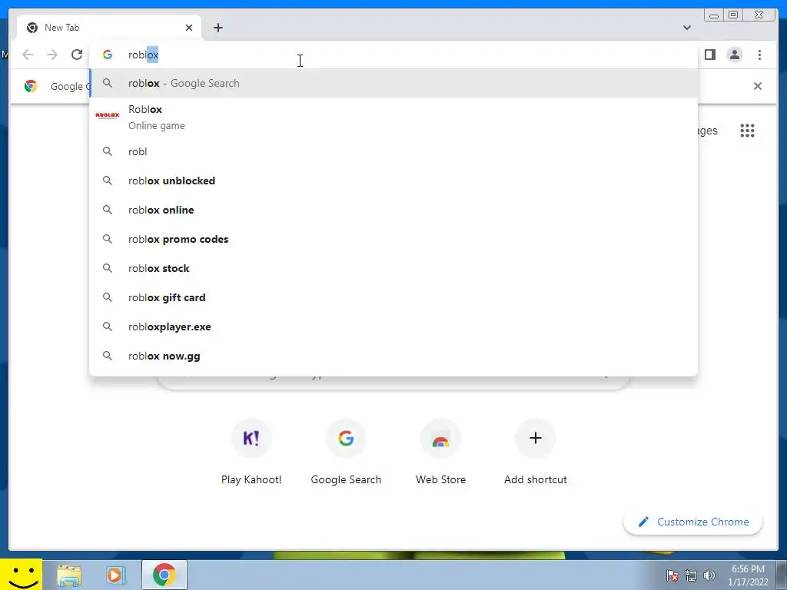Select 'roblox - Google Search' suggestion

tap(393, 83)
